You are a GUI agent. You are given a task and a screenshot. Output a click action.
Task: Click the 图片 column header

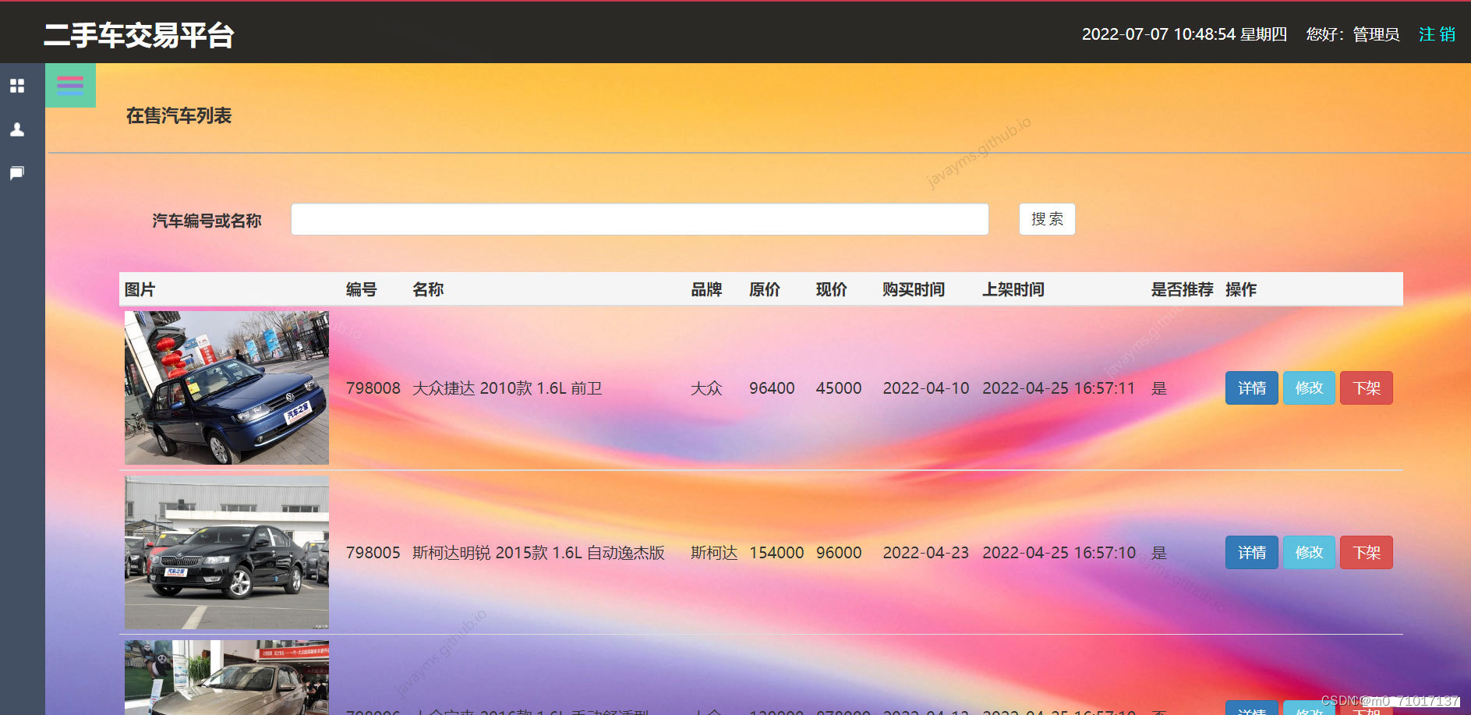[x=140, y=290]
